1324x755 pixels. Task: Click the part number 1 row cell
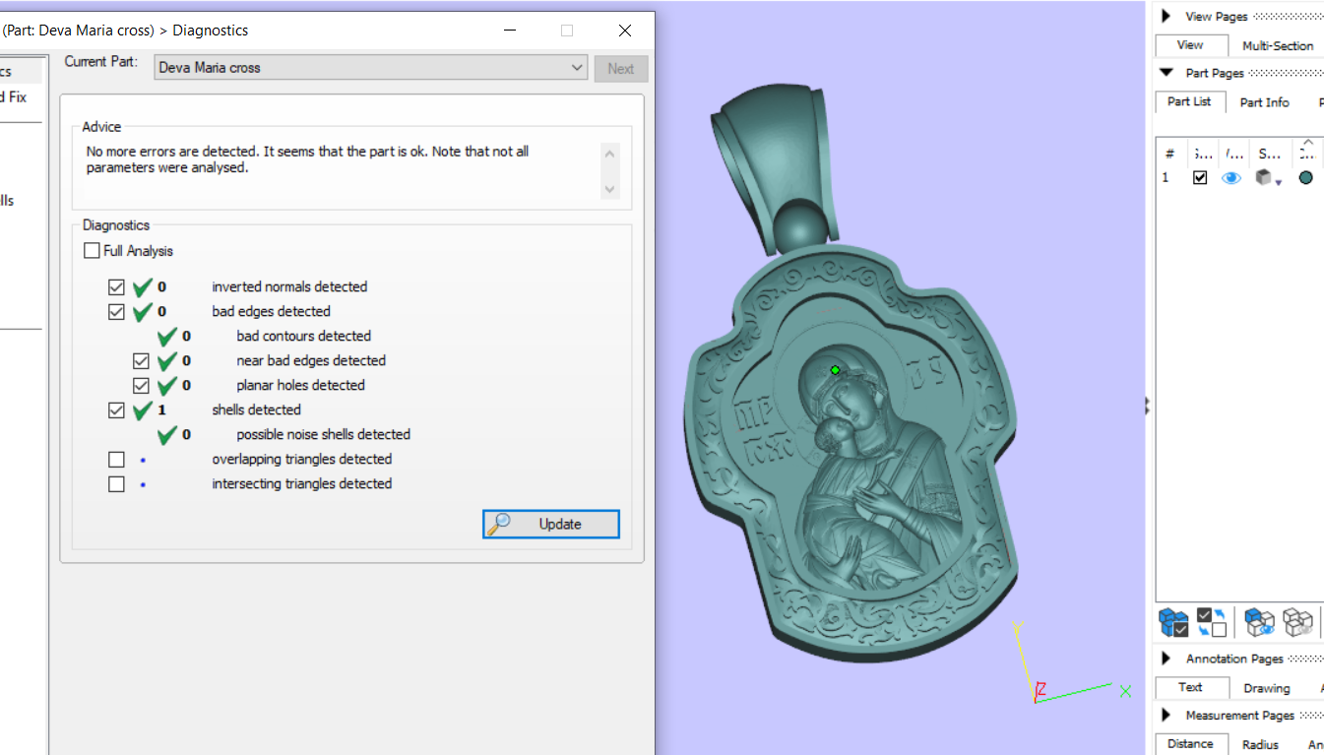(1166, 178)
